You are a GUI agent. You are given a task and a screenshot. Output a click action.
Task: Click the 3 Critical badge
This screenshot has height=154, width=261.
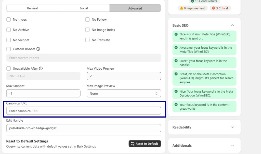pos(220,8)
